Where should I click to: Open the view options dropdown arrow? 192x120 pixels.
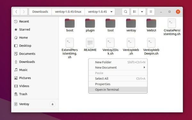[142, 12]
